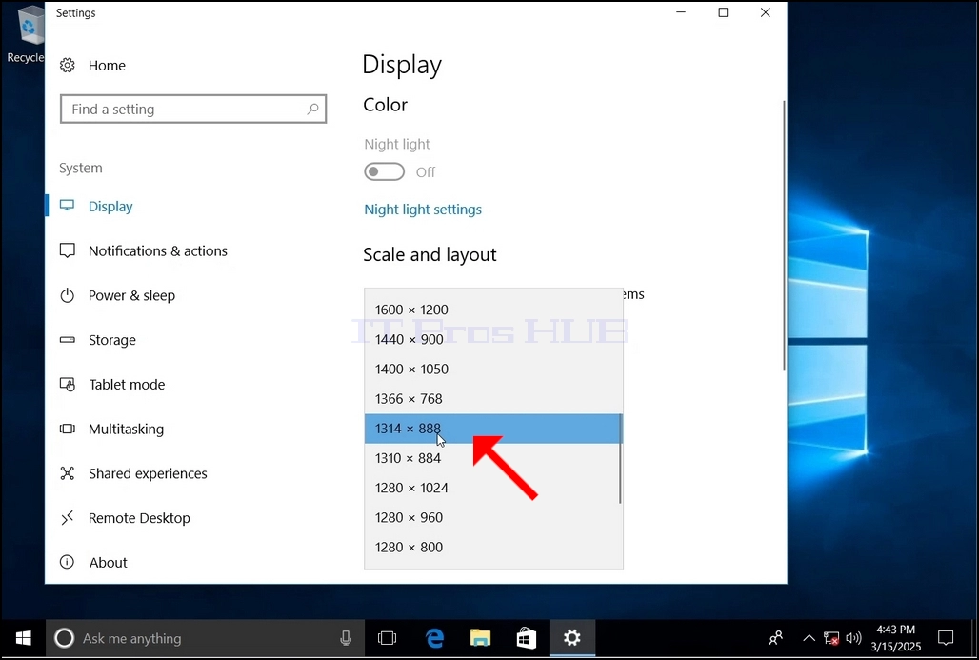This screenshot has height=660, width=979.
Task: Select resolution 1314 × 888
Action: (x=493, y=429)
